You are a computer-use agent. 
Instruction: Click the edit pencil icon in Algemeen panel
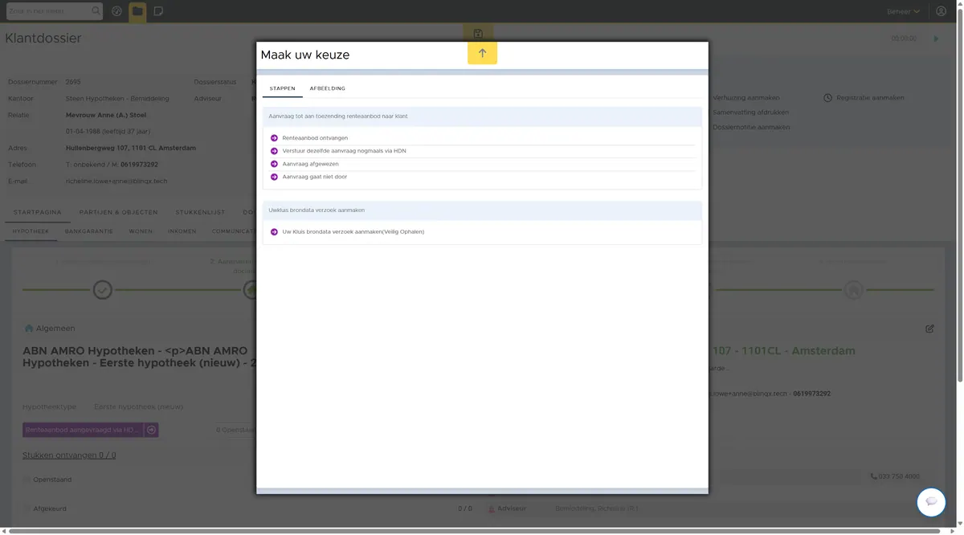pos(929,329)
